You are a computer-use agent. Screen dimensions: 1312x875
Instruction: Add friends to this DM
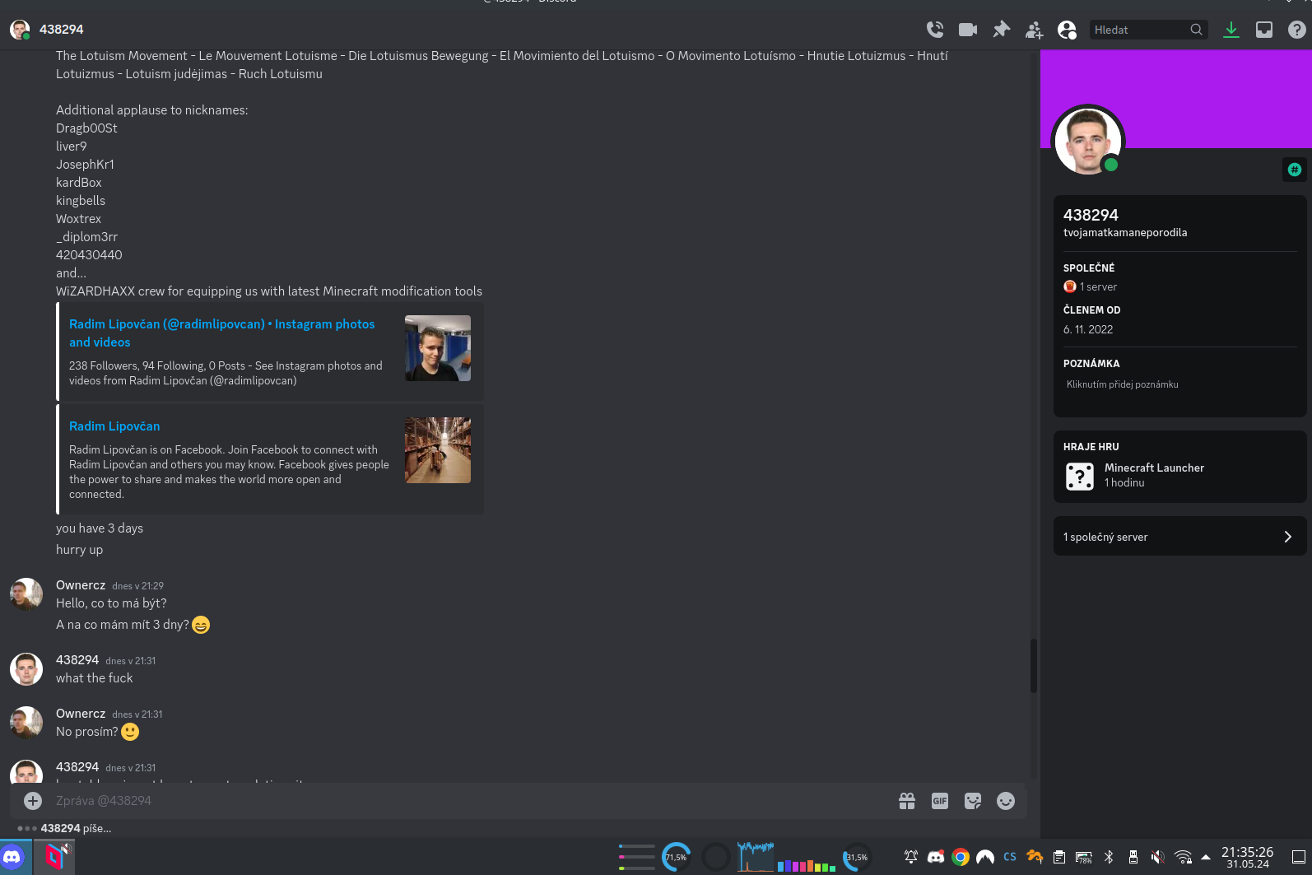coord(1034,30)
